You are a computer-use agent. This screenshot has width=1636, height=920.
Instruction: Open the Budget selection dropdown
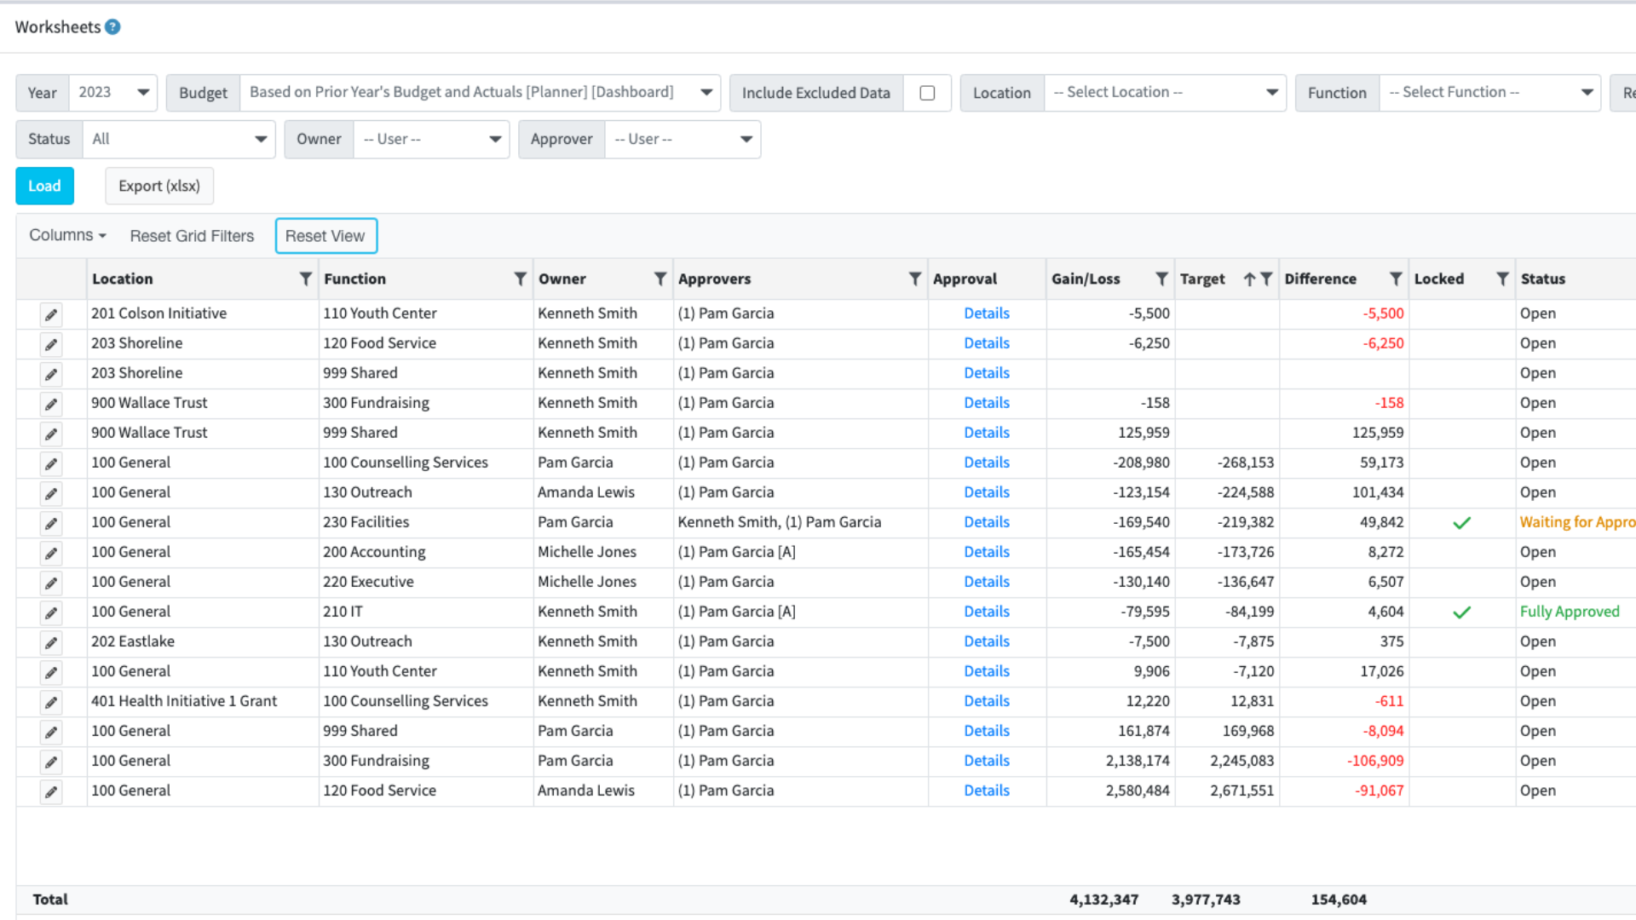pyautogui.click(x=705, y=92)
